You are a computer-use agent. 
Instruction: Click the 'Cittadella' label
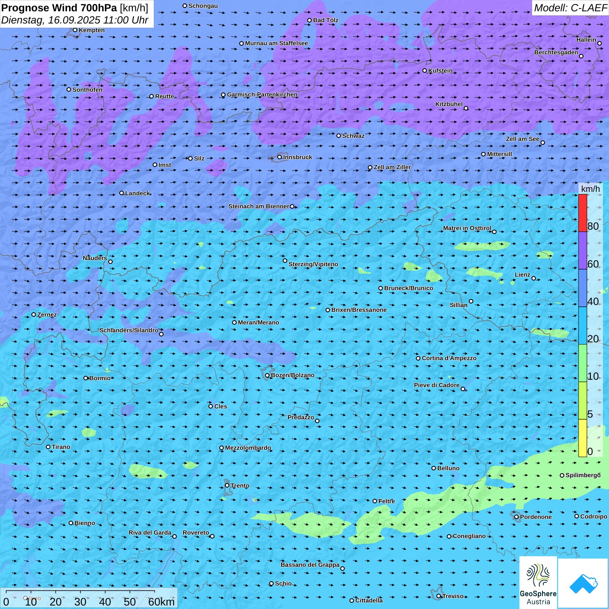(369, 600)
